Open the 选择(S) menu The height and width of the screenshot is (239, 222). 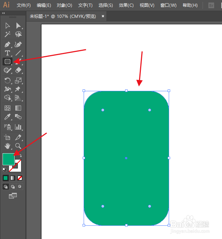tap(106, 5)
